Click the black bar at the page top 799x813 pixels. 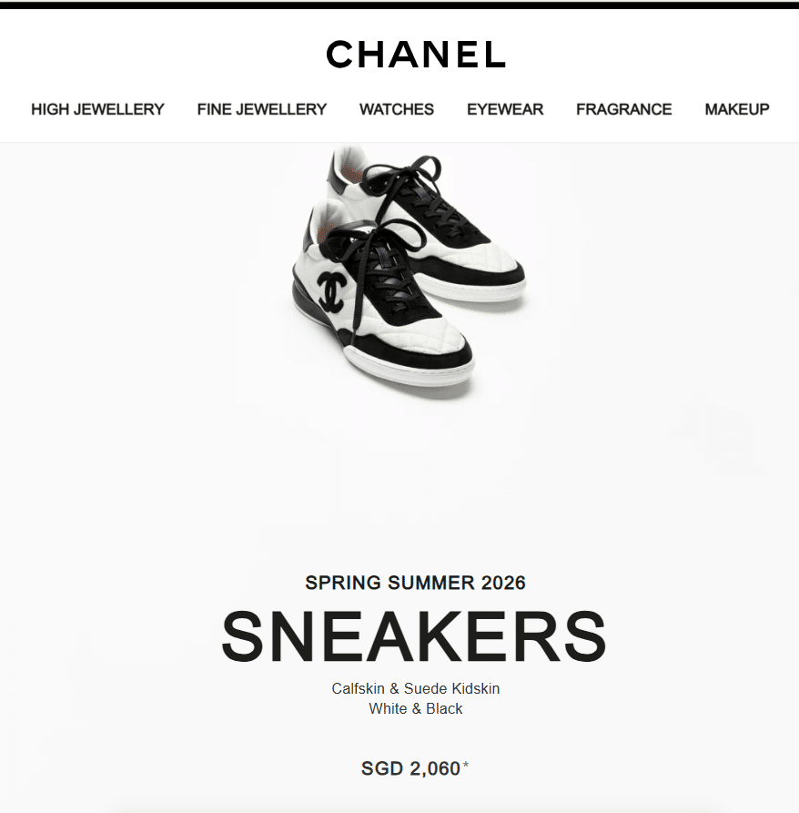click(x=399, y=5)
